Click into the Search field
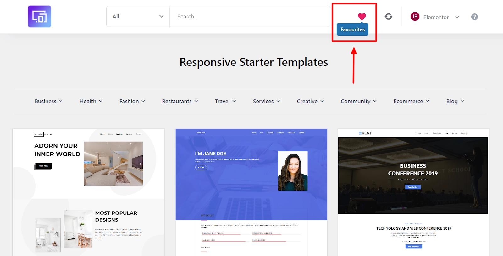Screen dimensions: 503x256 coord(250,17)
